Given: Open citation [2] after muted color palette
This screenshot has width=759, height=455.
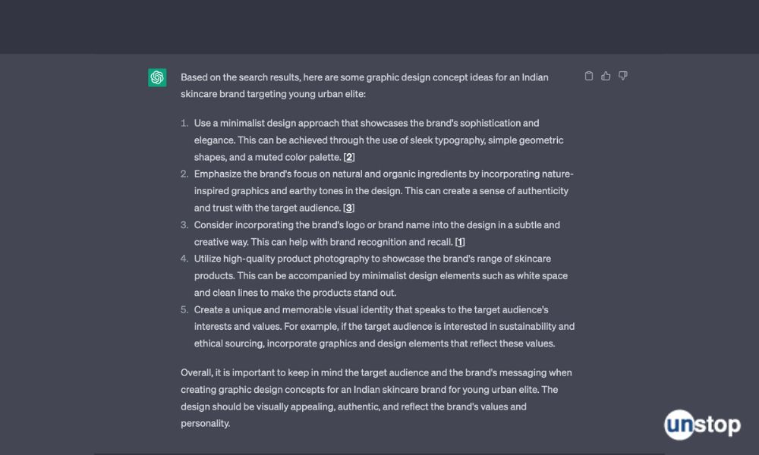Looking at the screenshot, I should click(x=349, y=157).
